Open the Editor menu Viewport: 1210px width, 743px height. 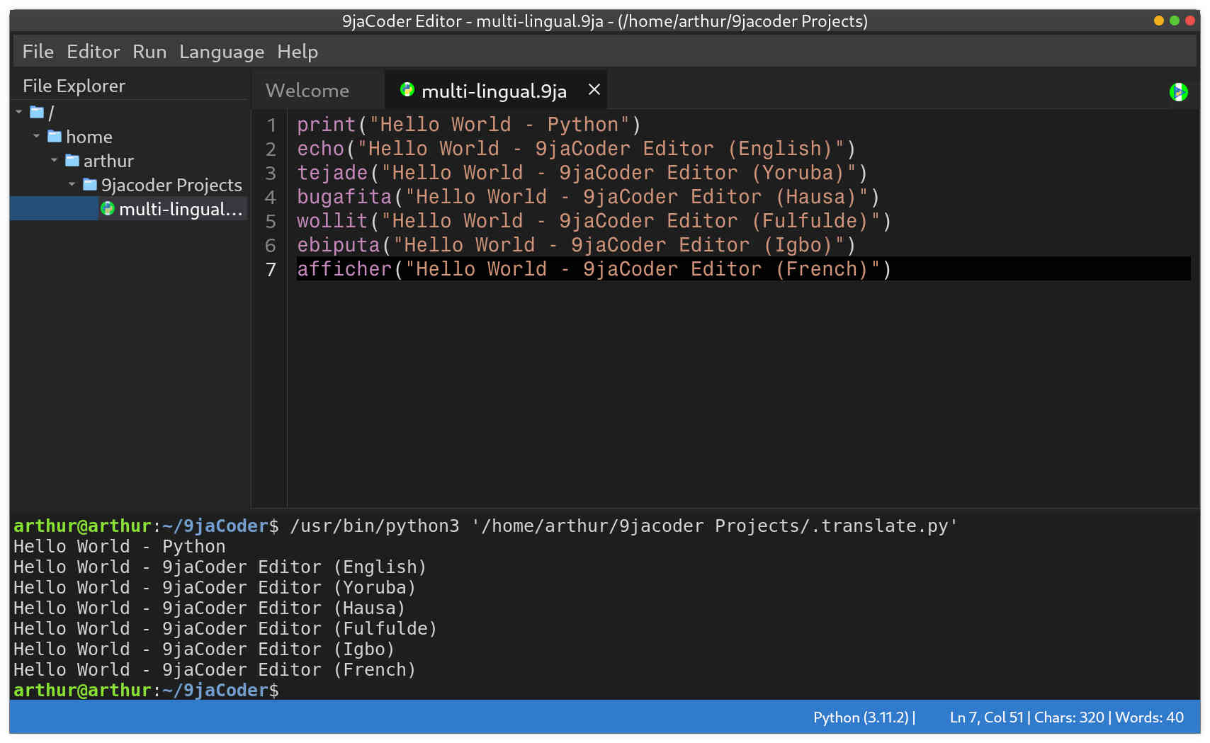click(94, 51)
